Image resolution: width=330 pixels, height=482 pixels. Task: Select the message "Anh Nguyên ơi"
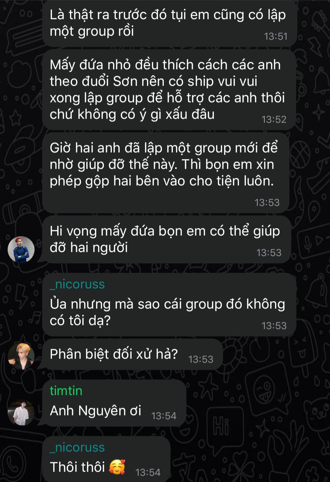[x=114, y=403]
